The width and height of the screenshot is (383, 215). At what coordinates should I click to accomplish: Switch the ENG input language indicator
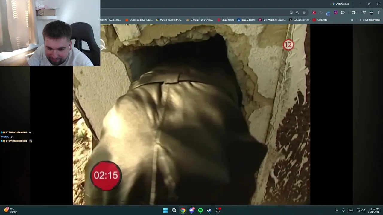click(x=351, y=211)
